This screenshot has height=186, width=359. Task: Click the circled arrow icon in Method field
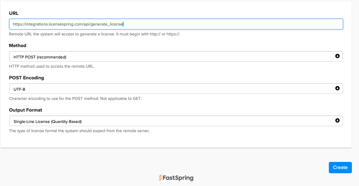337,56
